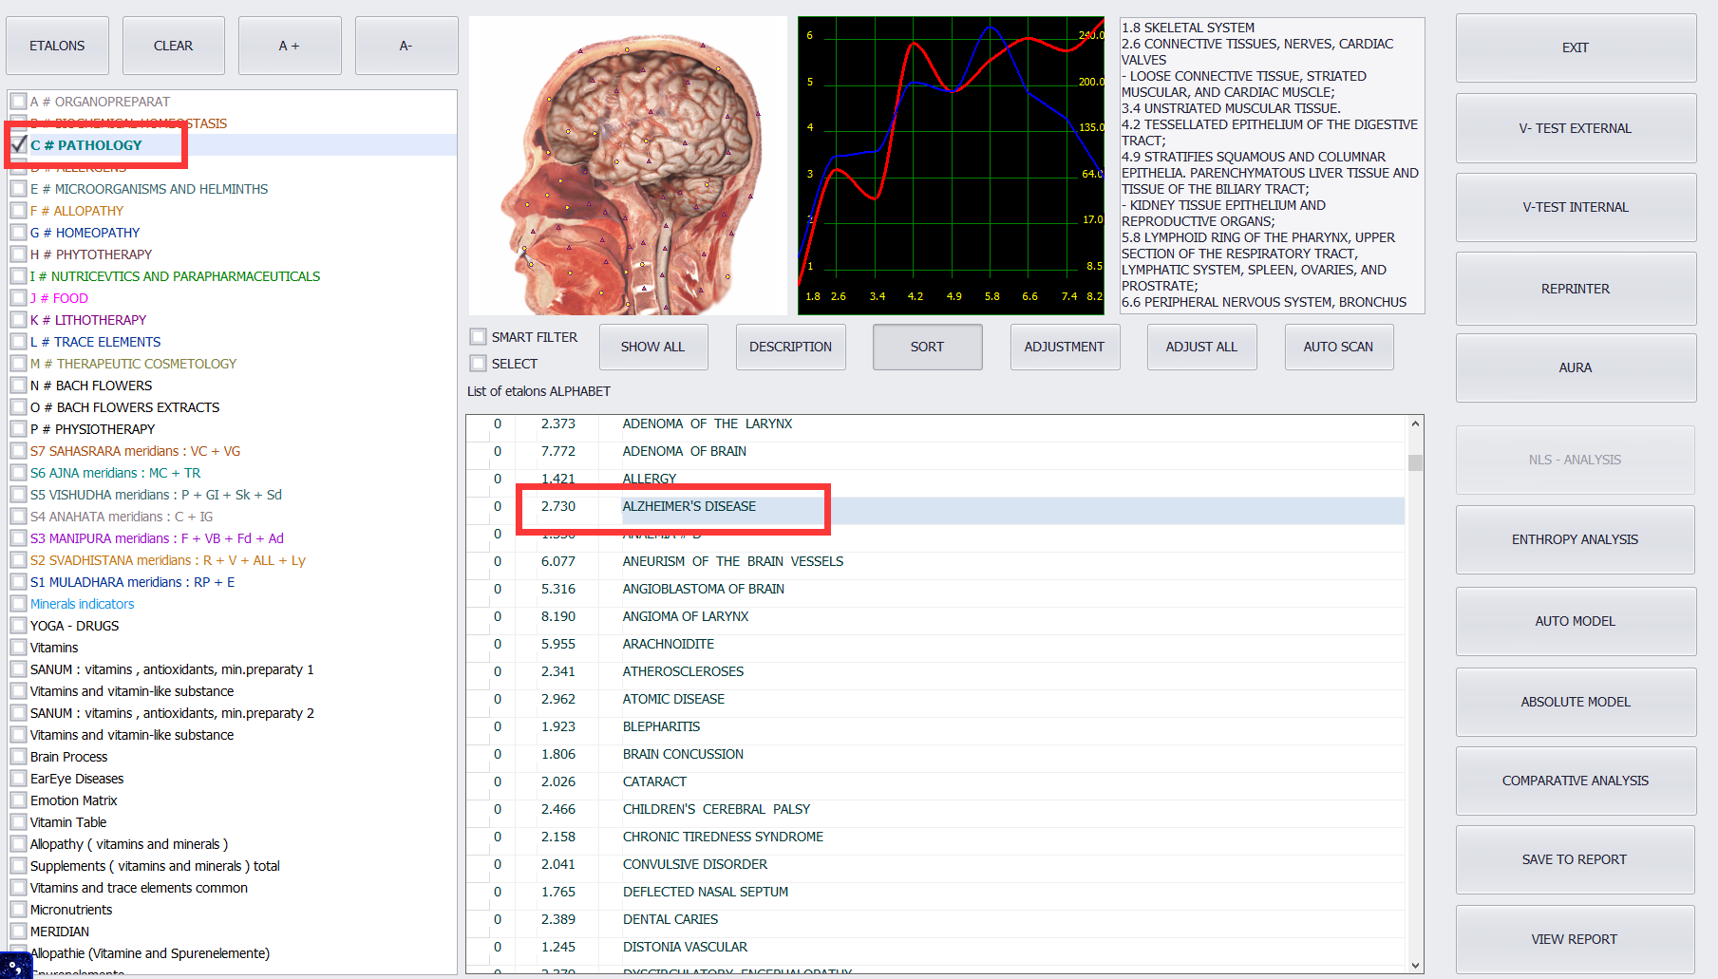Tick the SELECT checkbox

(x=479, y=364)
